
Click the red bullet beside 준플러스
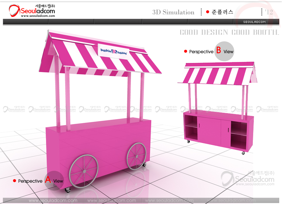tap(207, 12)
